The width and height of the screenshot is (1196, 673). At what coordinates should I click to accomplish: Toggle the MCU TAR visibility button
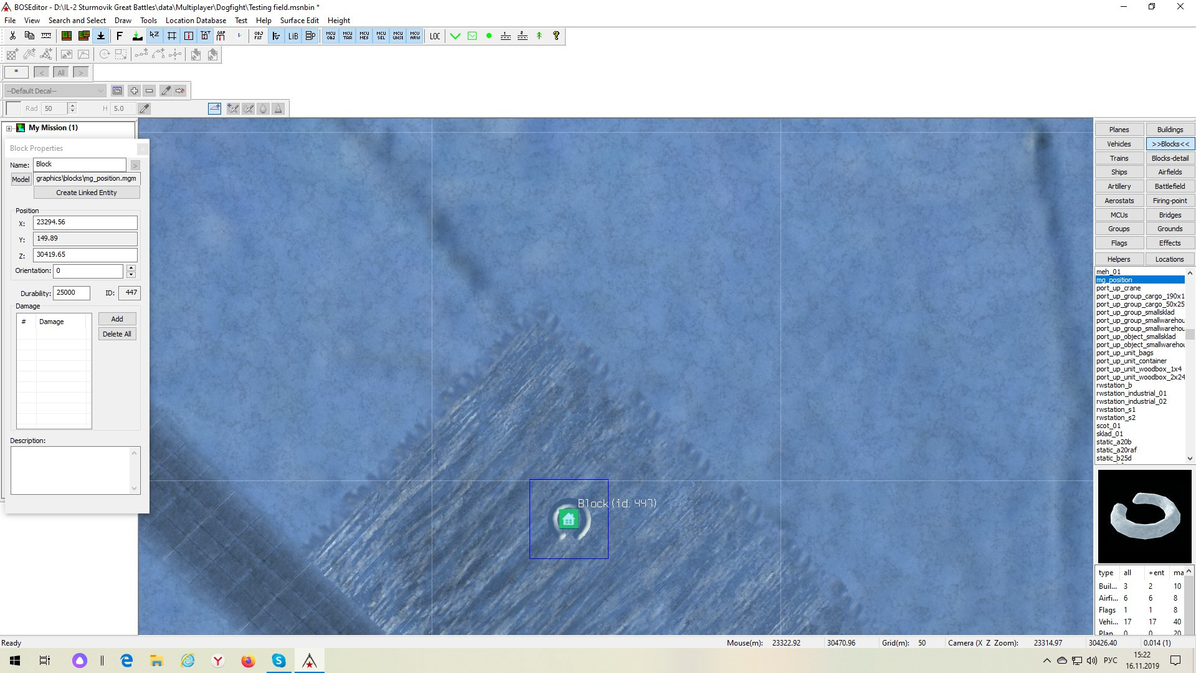pos(348,36)
